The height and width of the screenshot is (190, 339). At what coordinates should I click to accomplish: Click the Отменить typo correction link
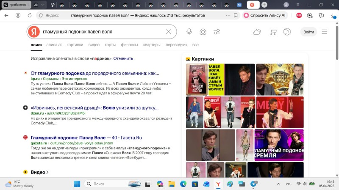coord(123,58)
